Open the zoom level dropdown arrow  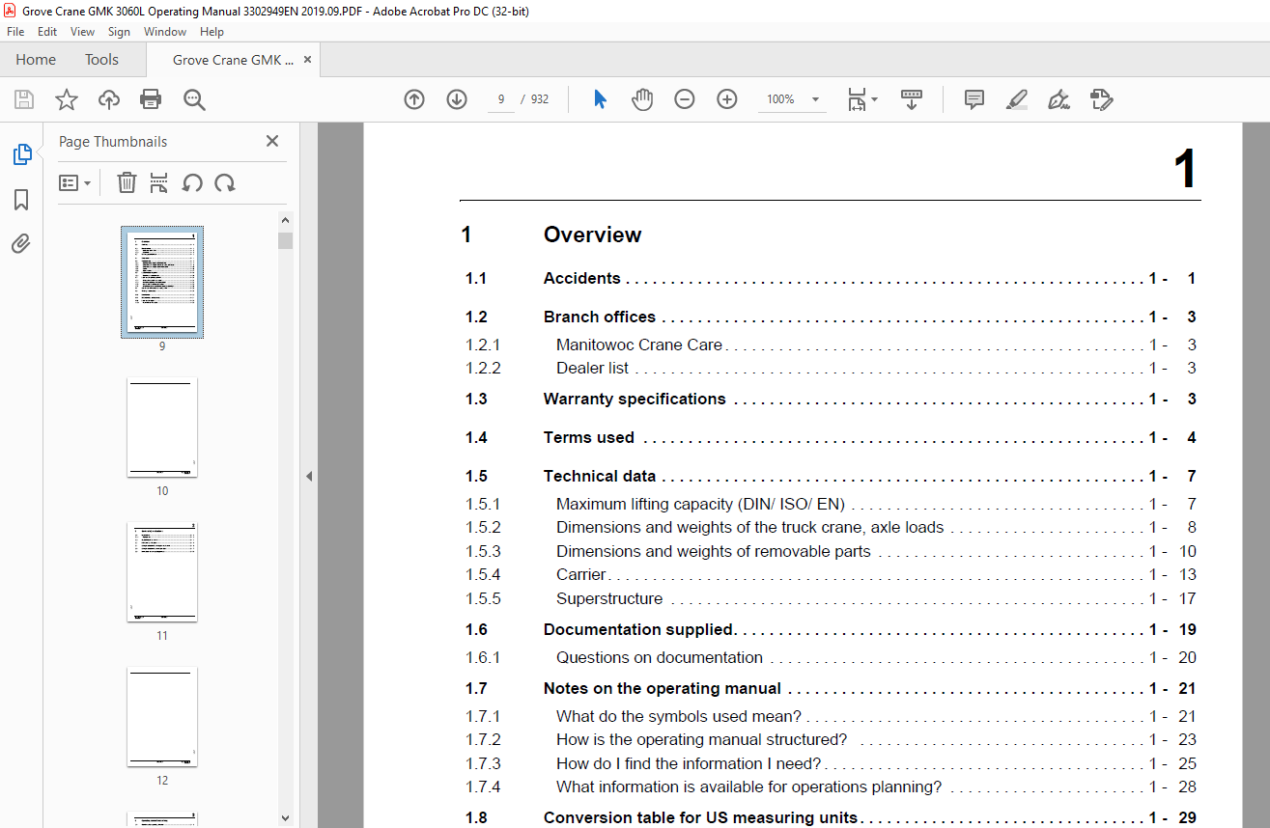click(x=815, y=99)
